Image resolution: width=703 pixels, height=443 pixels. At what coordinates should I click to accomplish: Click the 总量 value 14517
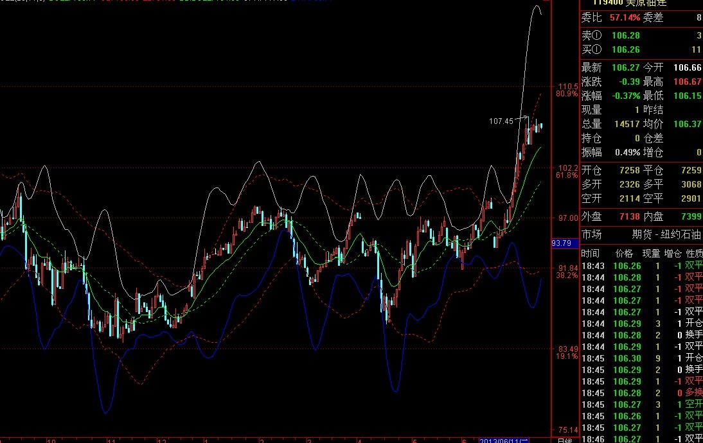click(x=627, y=124)
